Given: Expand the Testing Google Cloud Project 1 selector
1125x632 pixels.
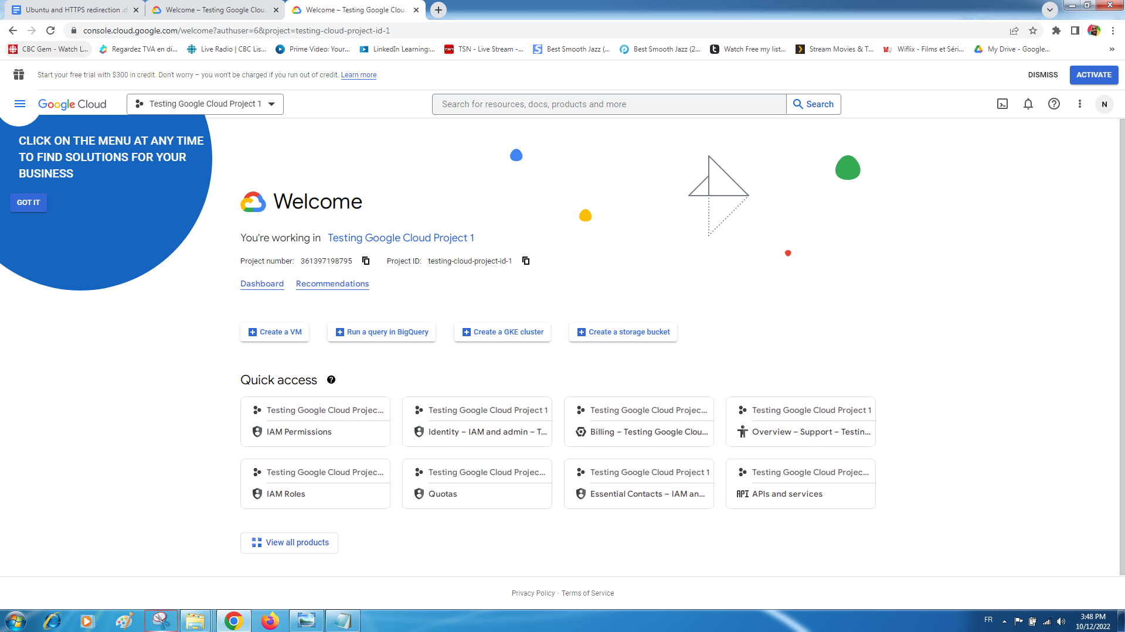Looking at the screenshot, I should pyautogui.click(x=205, y=104).
